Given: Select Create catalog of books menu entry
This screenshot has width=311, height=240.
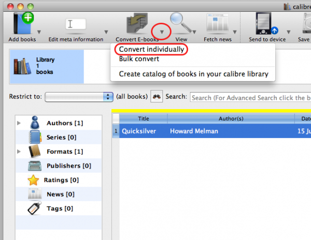Looking at the screenshot, I should tap(193, 74).
